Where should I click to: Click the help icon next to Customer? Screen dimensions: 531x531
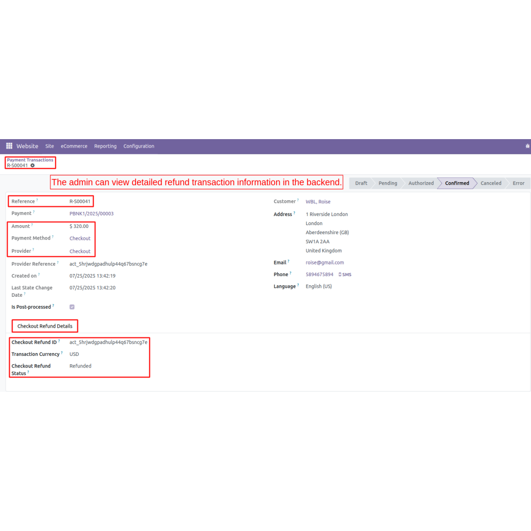coord(298,200)
